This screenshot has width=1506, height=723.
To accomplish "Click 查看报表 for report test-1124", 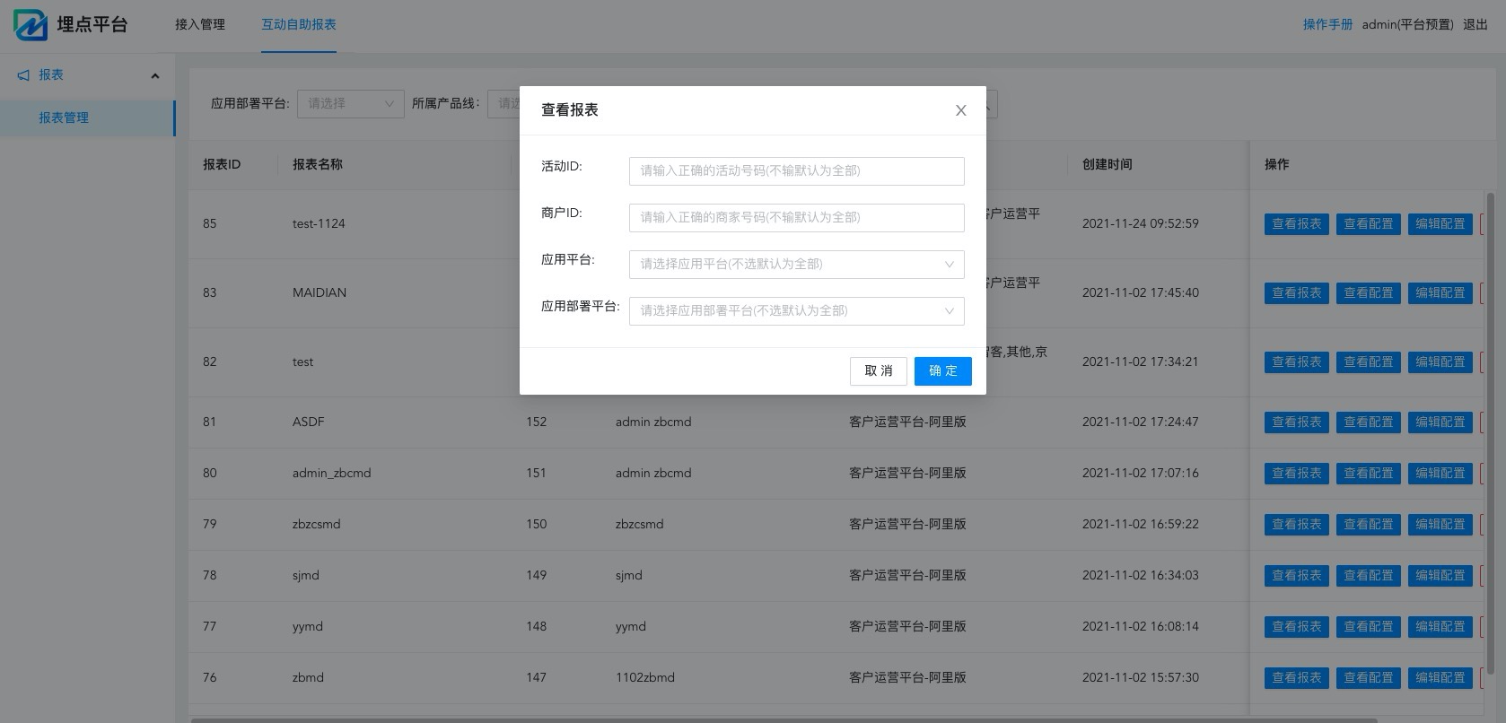I will [x=1296, y=224].
